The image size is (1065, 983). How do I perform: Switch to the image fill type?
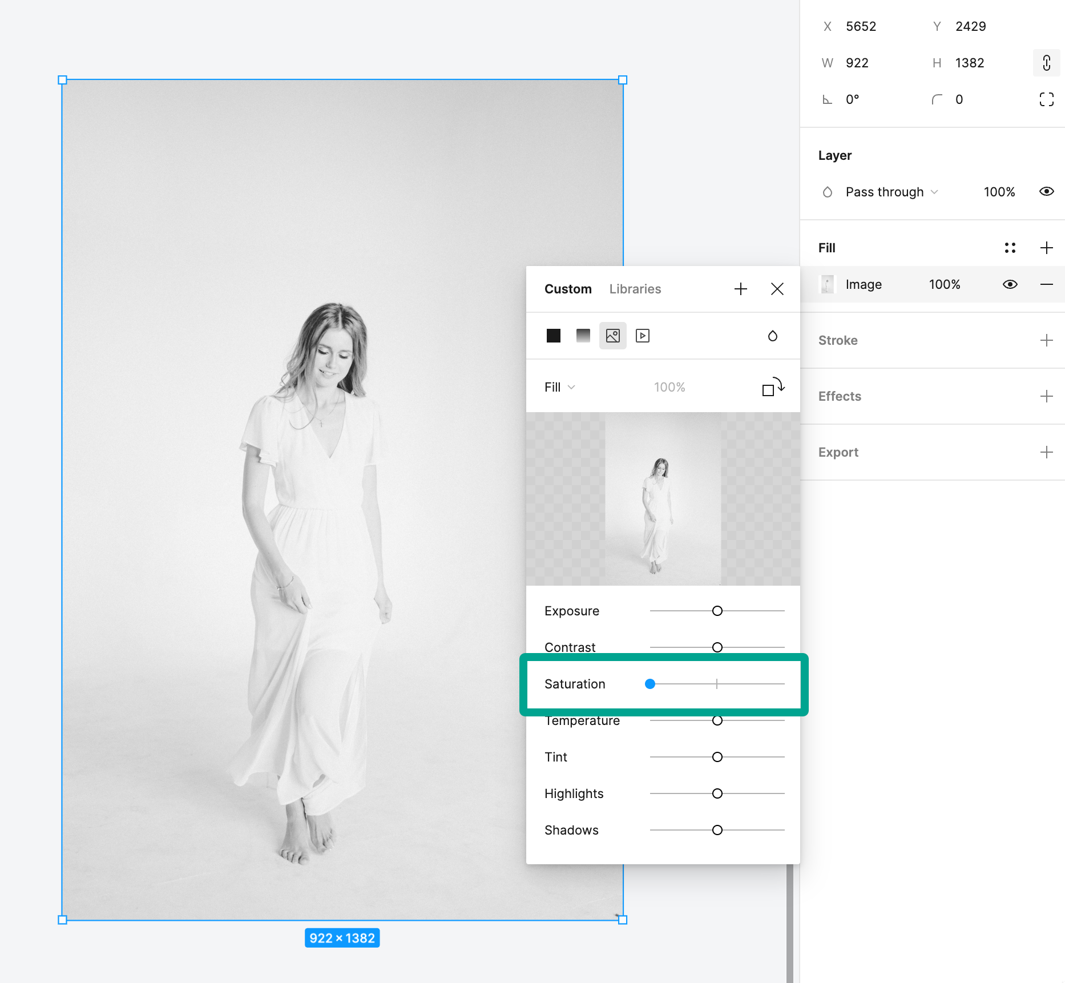tap(612, 336)
